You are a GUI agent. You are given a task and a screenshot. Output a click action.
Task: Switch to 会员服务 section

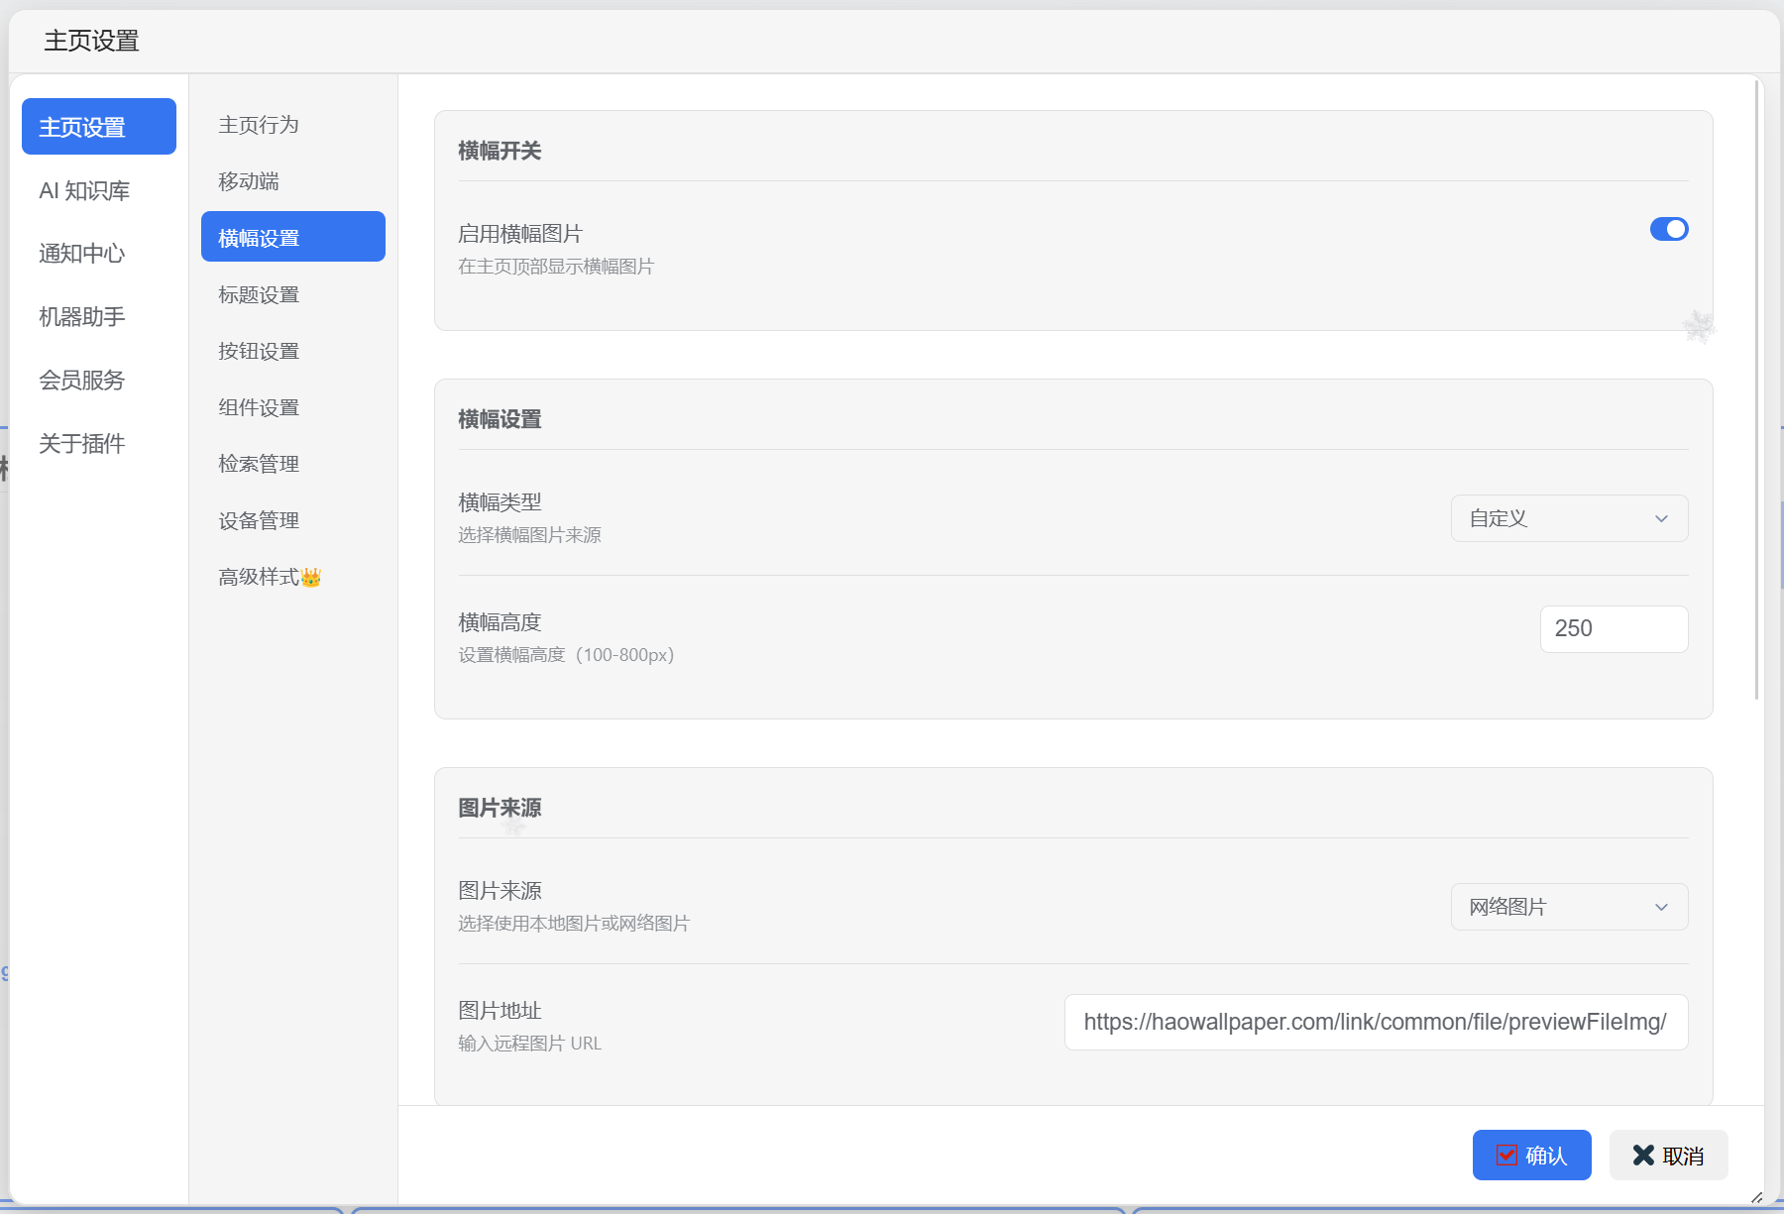[99, 381]
